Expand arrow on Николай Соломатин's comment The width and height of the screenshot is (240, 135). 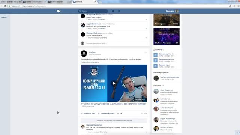[146, 132]
